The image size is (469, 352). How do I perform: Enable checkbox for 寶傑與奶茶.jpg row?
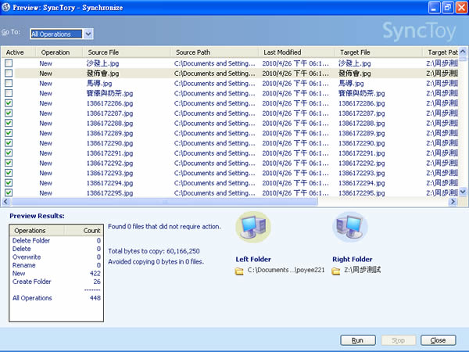pyautogui.click(x=9, y=93)
